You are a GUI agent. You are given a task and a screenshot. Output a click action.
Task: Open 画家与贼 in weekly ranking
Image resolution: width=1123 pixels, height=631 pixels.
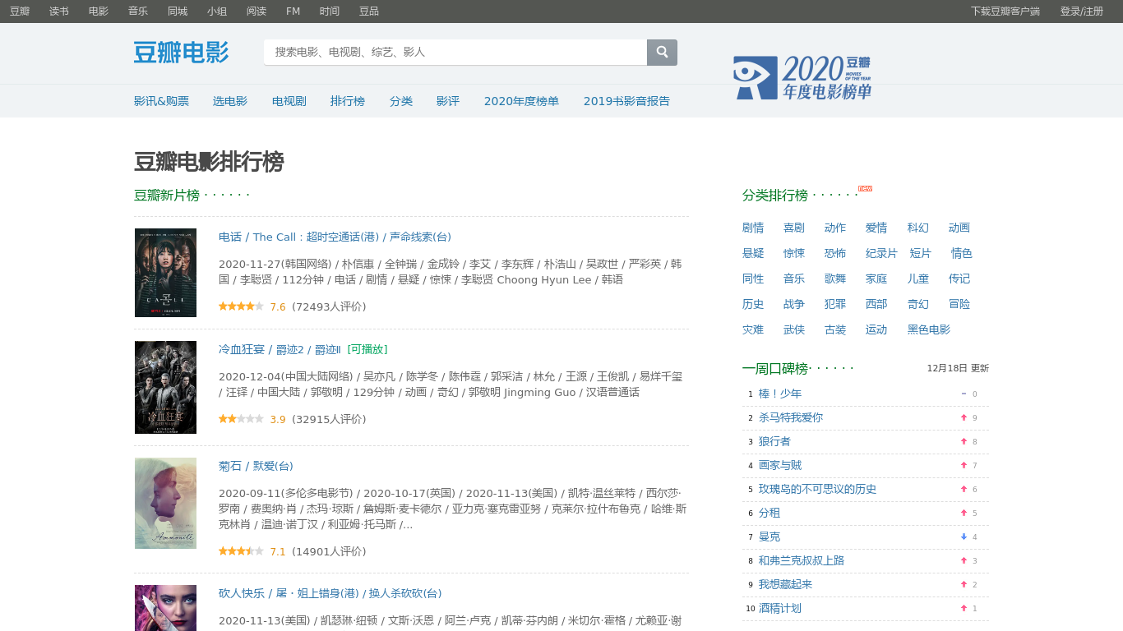pos(780,465)
